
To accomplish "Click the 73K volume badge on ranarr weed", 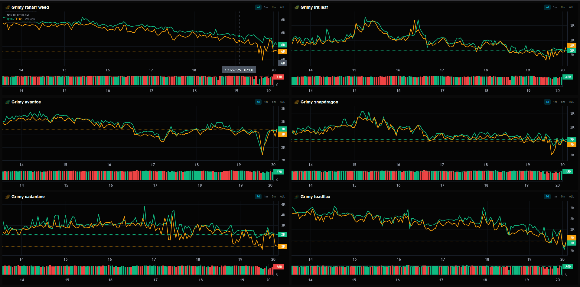I will pos(279,77).
